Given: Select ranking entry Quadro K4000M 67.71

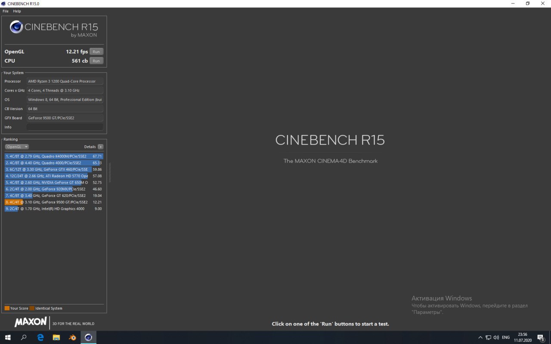Looking at the screenshot, I should pos(54,157).
